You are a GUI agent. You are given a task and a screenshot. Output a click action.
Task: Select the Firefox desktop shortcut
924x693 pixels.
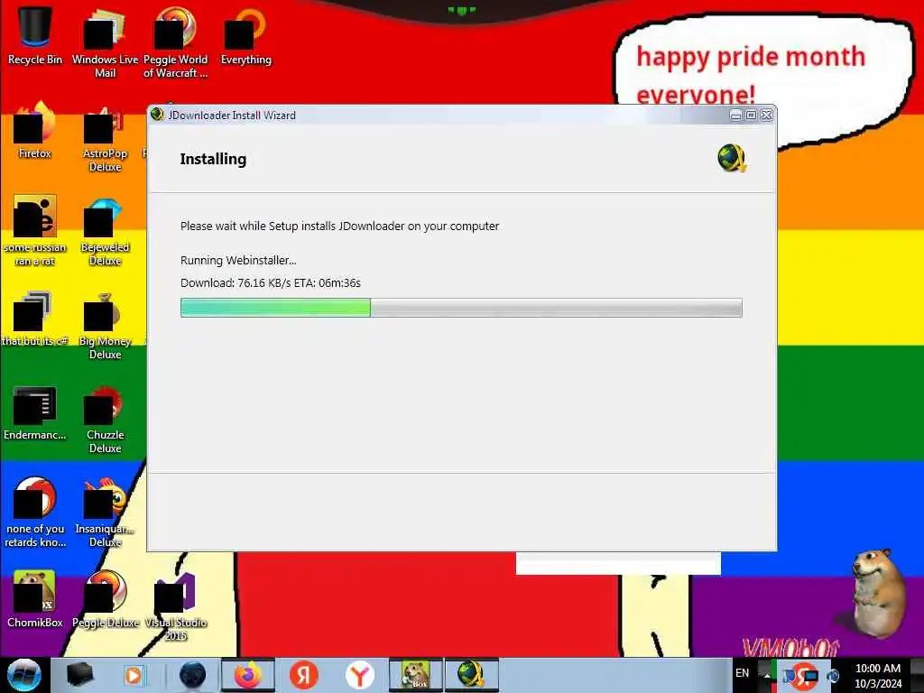point(35,131)
